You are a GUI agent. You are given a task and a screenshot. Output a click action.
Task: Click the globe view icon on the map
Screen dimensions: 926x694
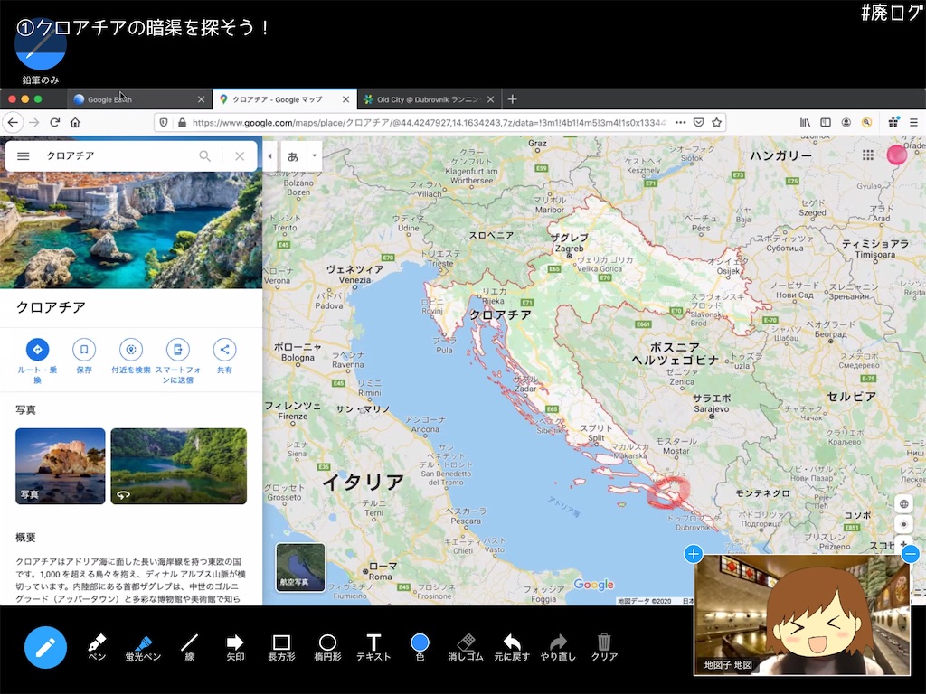[x=903, y=504]
